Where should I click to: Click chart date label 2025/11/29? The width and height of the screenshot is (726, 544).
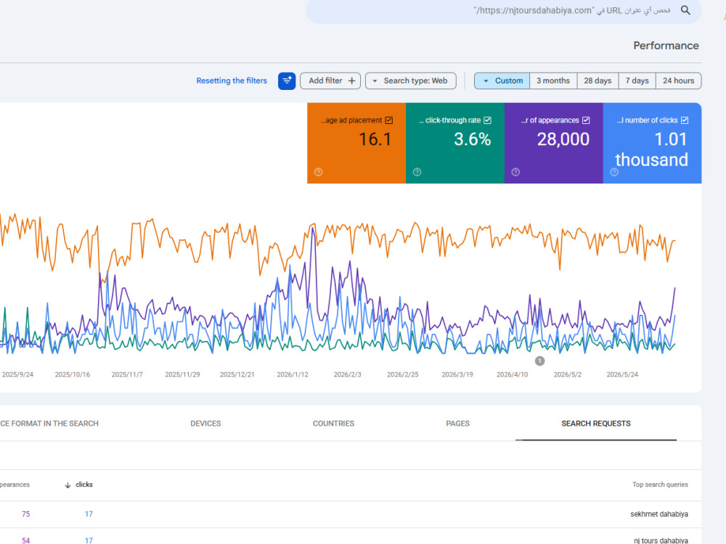[x=182, y=375]
